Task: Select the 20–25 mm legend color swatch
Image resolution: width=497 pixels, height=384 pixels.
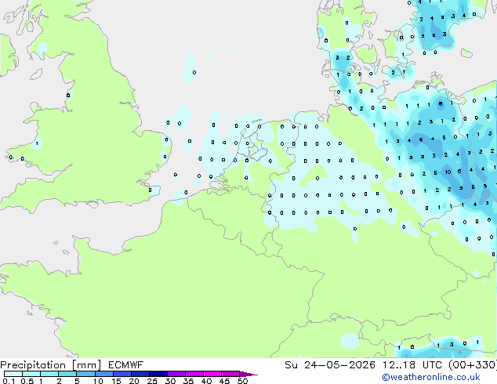Action: click(140, 374)
